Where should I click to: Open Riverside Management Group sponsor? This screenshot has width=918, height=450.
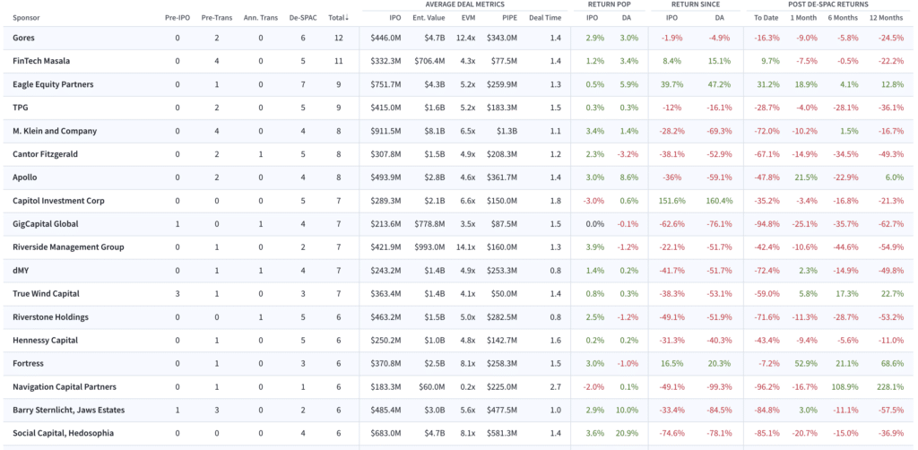pyautogui.click(x=68, y=247)
